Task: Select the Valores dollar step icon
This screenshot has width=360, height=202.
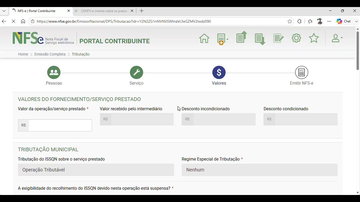Action: pyautogui.click(x=219, y=72)
